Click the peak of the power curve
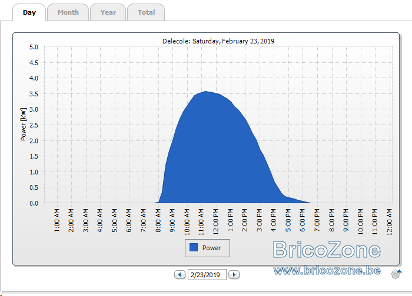The image size is (412, 296). (x=205, y=92)
